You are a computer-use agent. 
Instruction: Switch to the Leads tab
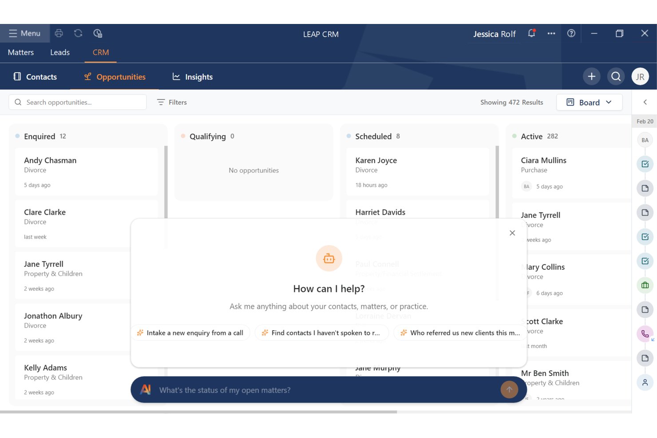[60, 52]
